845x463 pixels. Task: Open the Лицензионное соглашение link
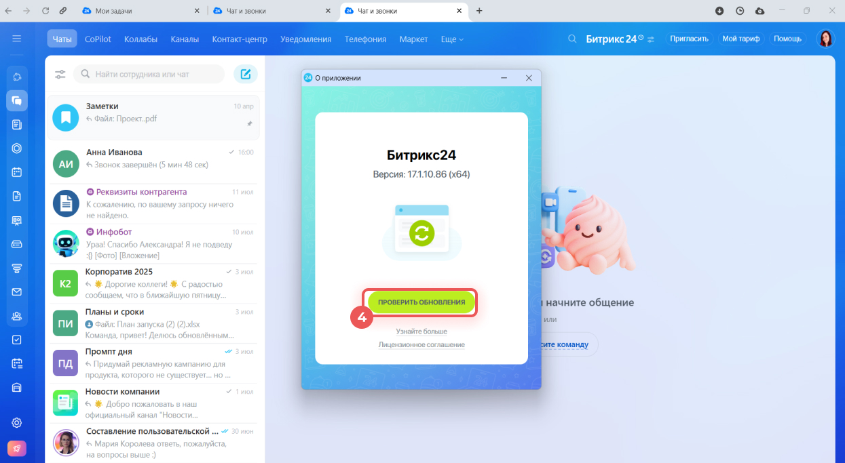(x=421, y=344)
